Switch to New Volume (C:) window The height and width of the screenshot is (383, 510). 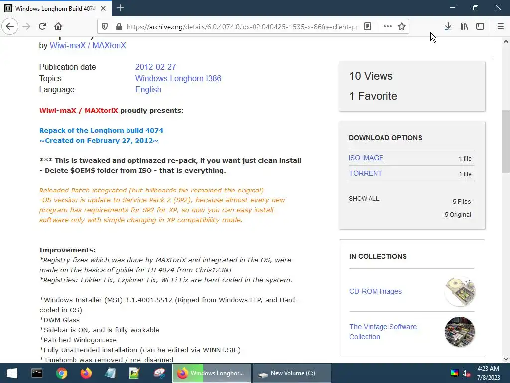click(x=292, y=373)
